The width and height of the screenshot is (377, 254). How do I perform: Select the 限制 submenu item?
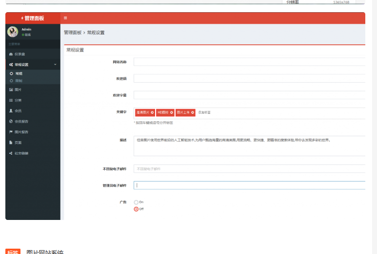click(19, 80)
